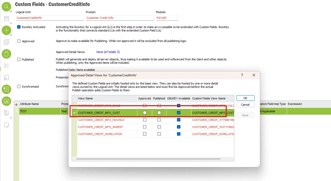Screen dimensions: 331x181
Task: Open the bar chart report icon in the sidebar
Action: tap(7, 101)
